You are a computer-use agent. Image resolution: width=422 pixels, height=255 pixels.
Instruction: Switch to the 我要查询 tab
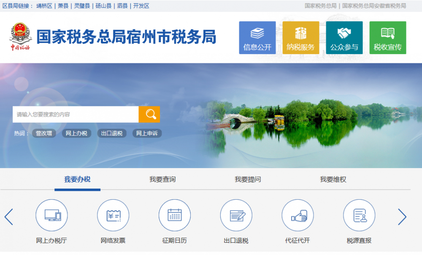(x=162, y=179)
